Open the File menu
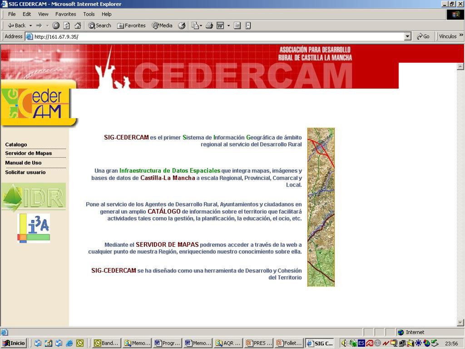 (x=12, y=14)
